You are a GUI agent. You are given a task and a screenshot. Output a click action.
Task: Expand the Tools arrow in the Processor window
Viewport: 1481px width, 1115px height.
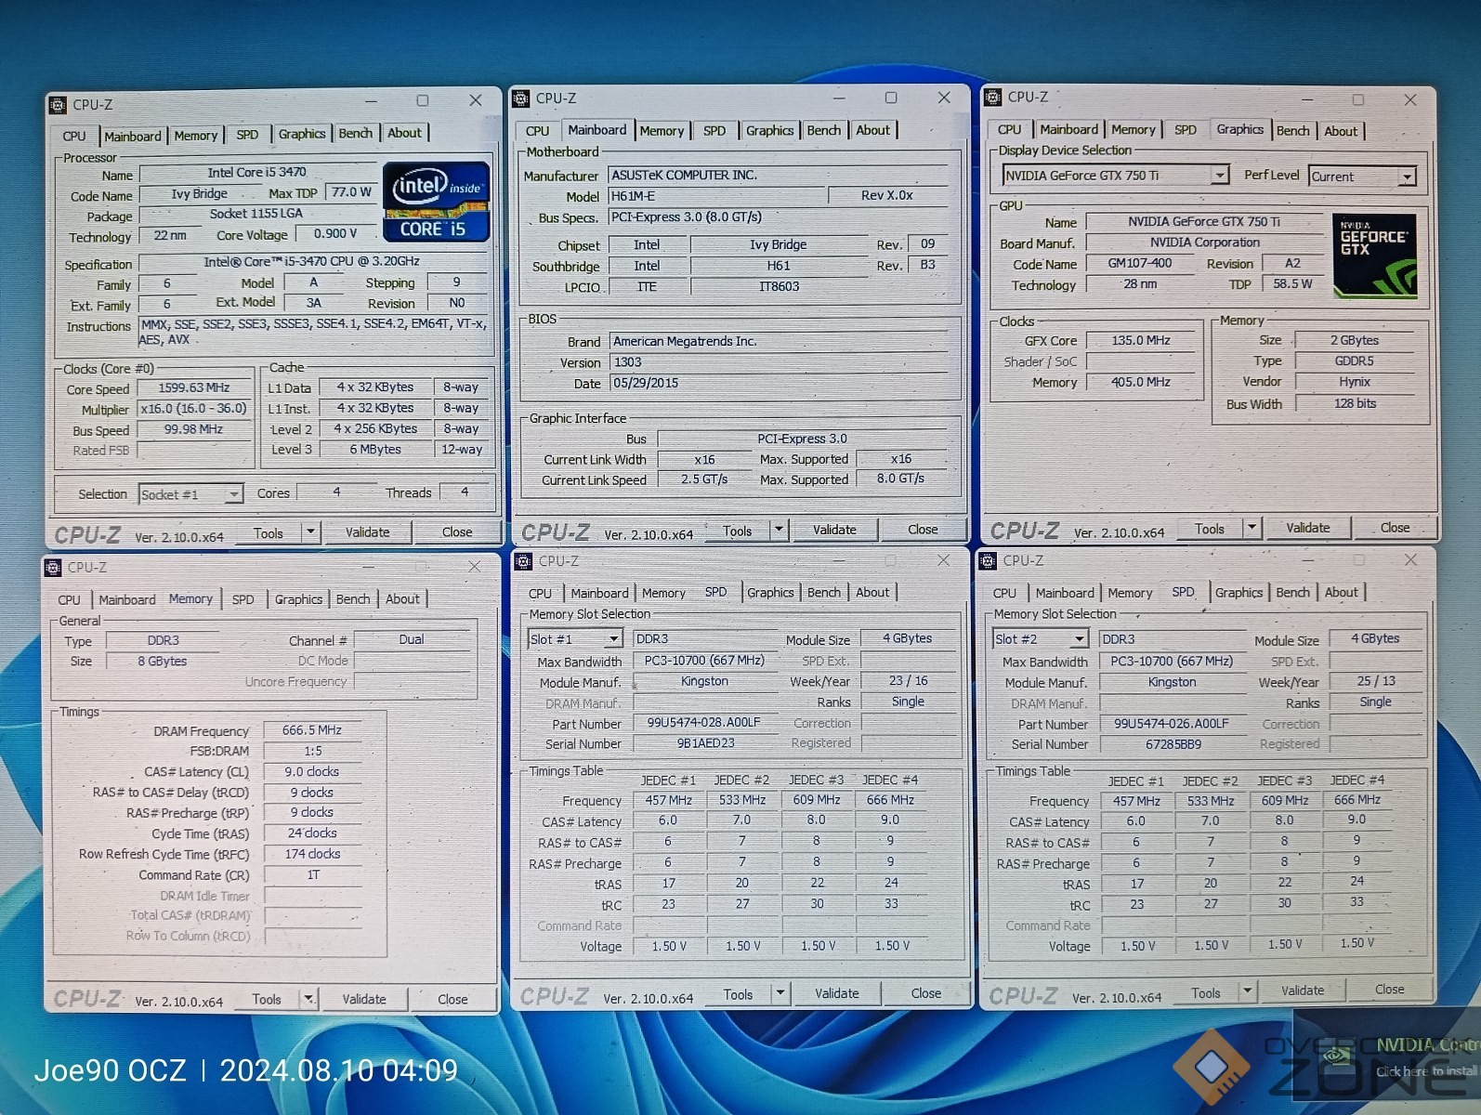point(310,532)
